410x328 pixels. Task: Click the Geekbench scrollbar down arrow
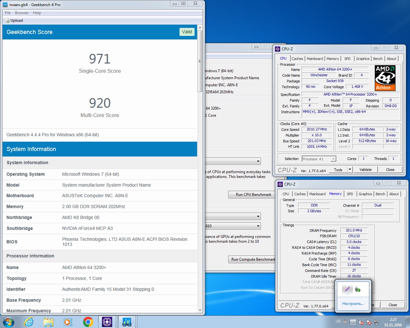pyautogui.click(x=200, y=310)
